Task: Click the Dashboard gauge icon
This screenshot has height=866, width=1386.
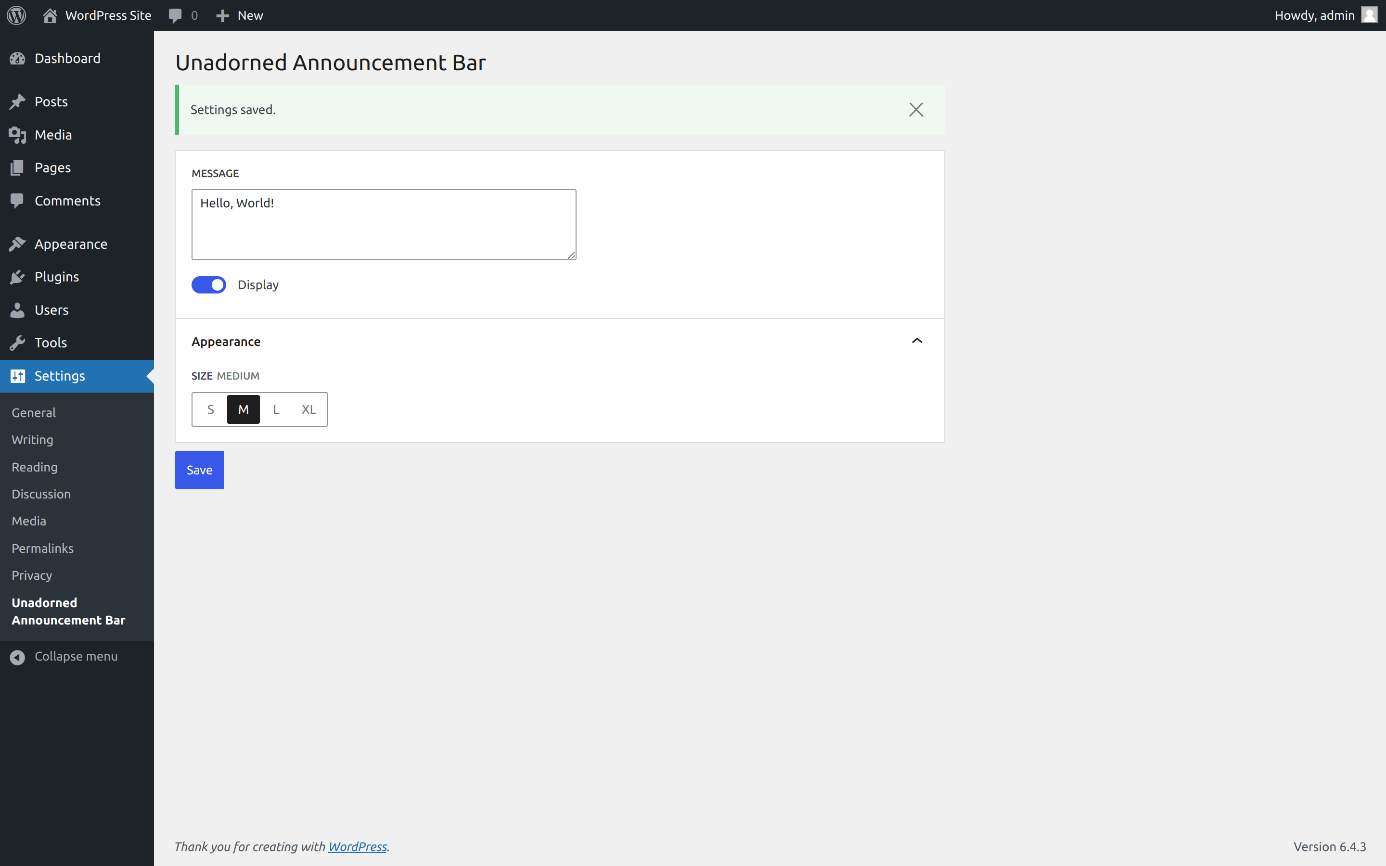Action: (17, 58)
